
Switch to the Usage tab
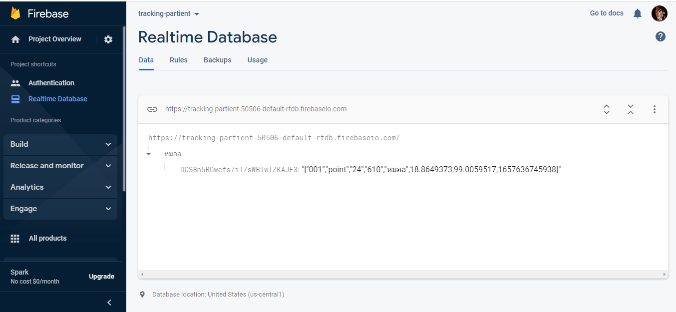(258, 60)
